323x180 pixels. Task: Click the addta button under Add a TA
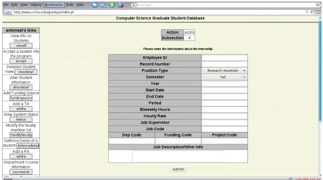click(21, 109)
